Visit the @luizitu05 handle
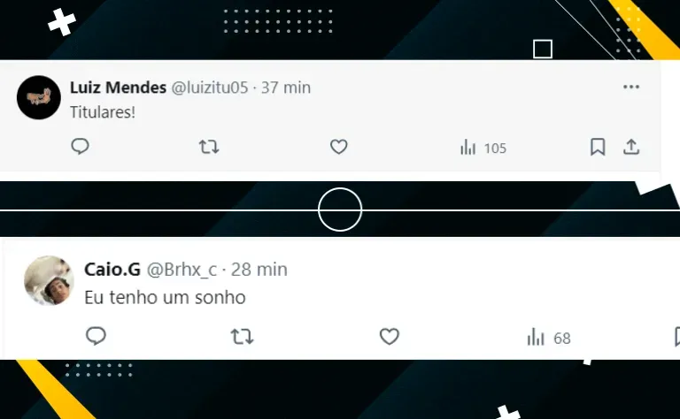This screenshot has height=419, width=680. pyautogui.click(x=210, y=88)
